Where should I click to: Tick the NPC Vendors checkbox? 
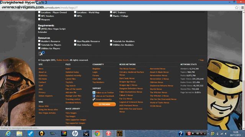click(x=39, y=16)
